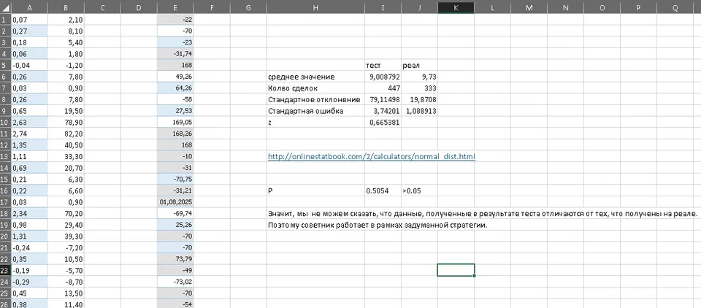Click cell with value 169,05
The width and height of the screenshot is (701, 308).
tap(175, 123)
